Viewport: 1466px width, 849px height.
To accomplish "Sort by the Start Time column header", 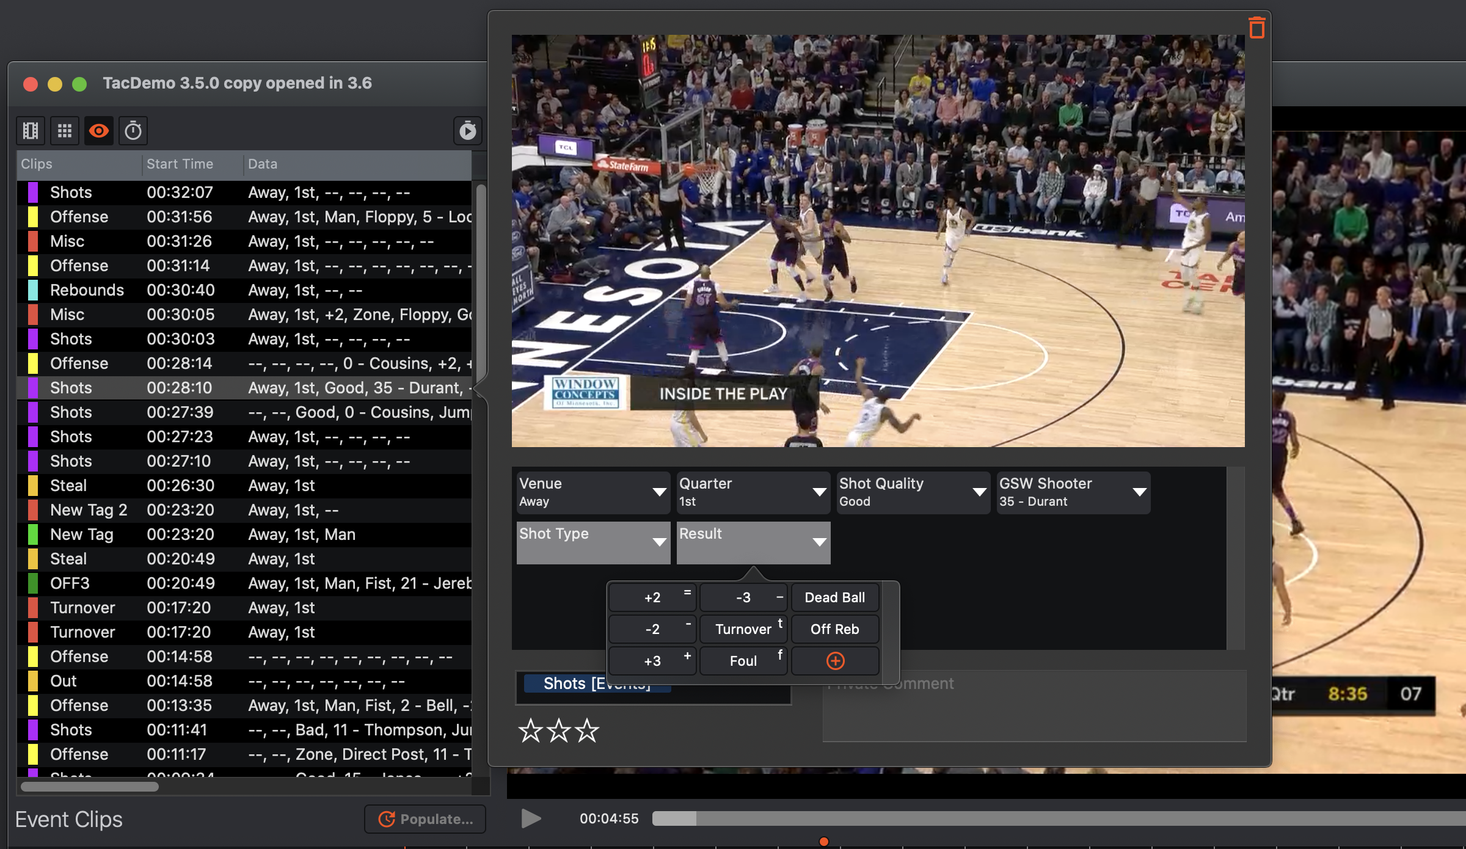I will point(193,164).
